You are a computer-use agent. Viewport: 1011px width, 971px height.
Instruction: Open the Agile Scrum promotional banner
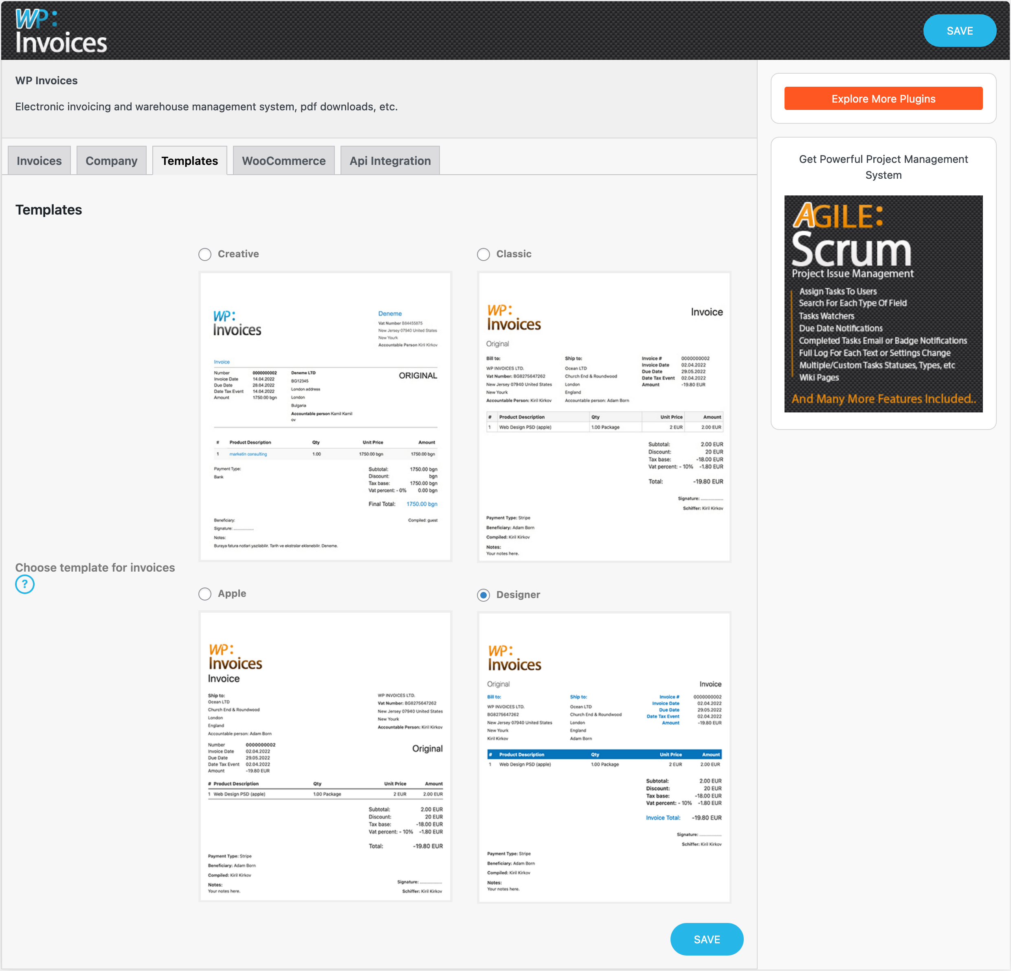883,304
